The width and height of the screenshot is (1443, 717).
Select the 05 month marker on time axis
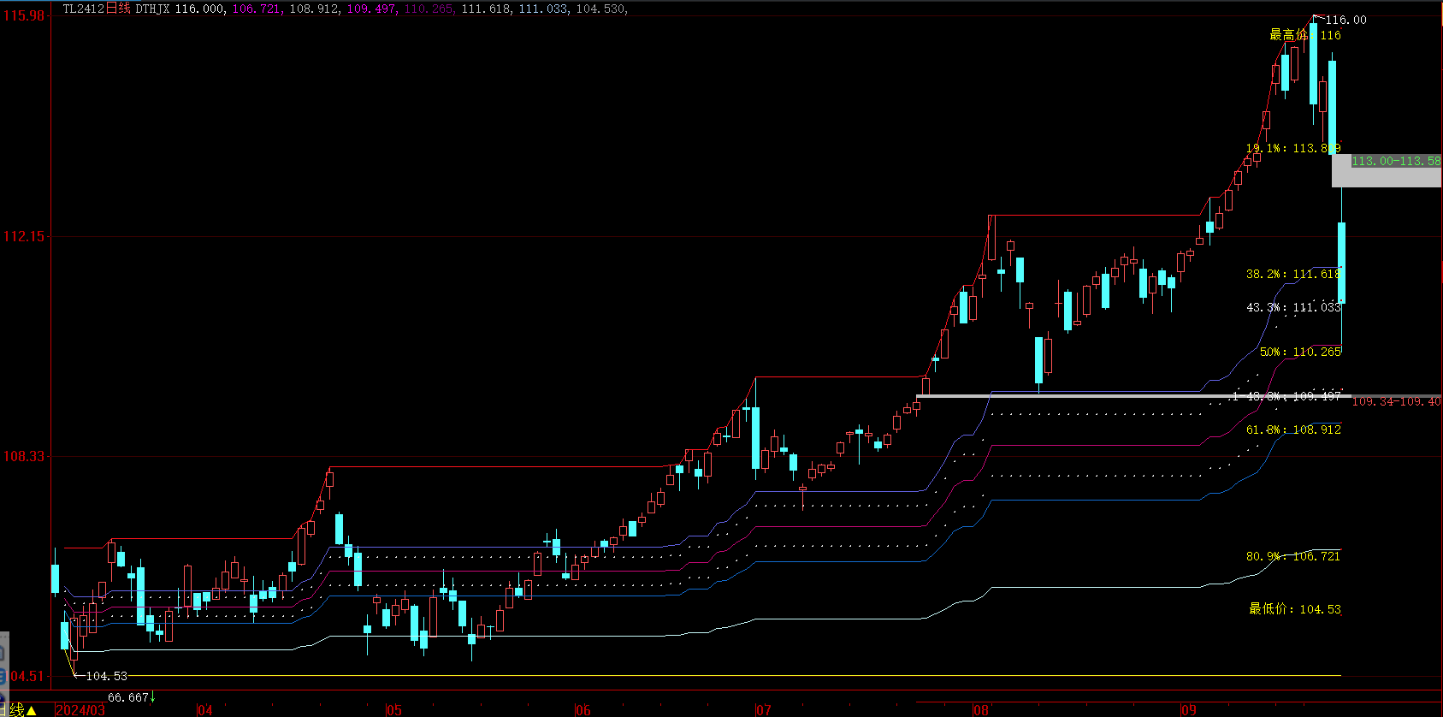click(x=394, y=710)
